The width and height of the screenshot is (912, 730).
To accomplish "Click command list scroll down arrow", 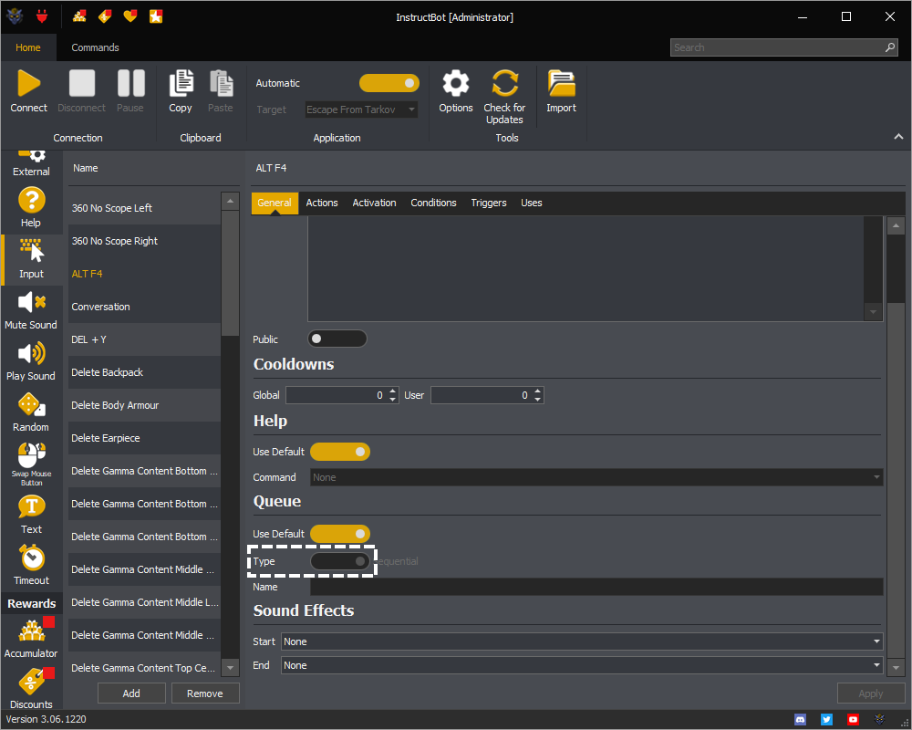I will click(231, 668).
